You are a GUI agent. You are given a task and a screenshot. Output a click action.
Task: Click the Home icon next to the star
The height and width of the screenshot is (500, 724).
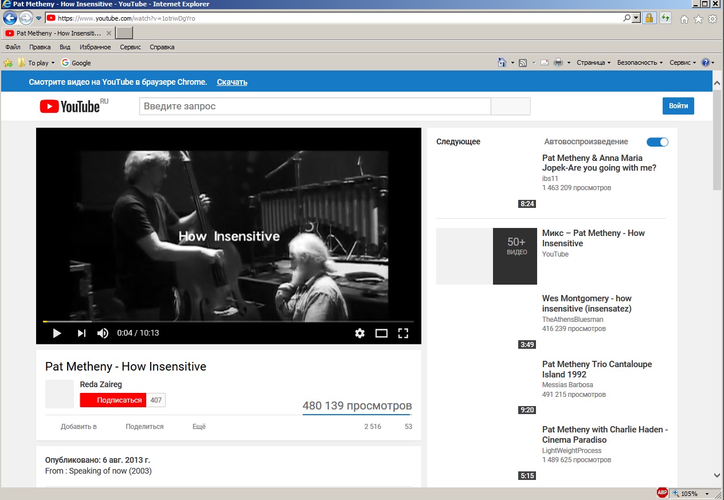point(684,19)
